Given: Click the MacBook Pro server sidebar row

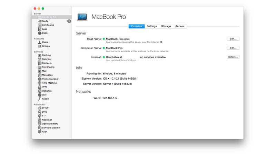Looking at the screenshot, I should [x=52, y=17].
